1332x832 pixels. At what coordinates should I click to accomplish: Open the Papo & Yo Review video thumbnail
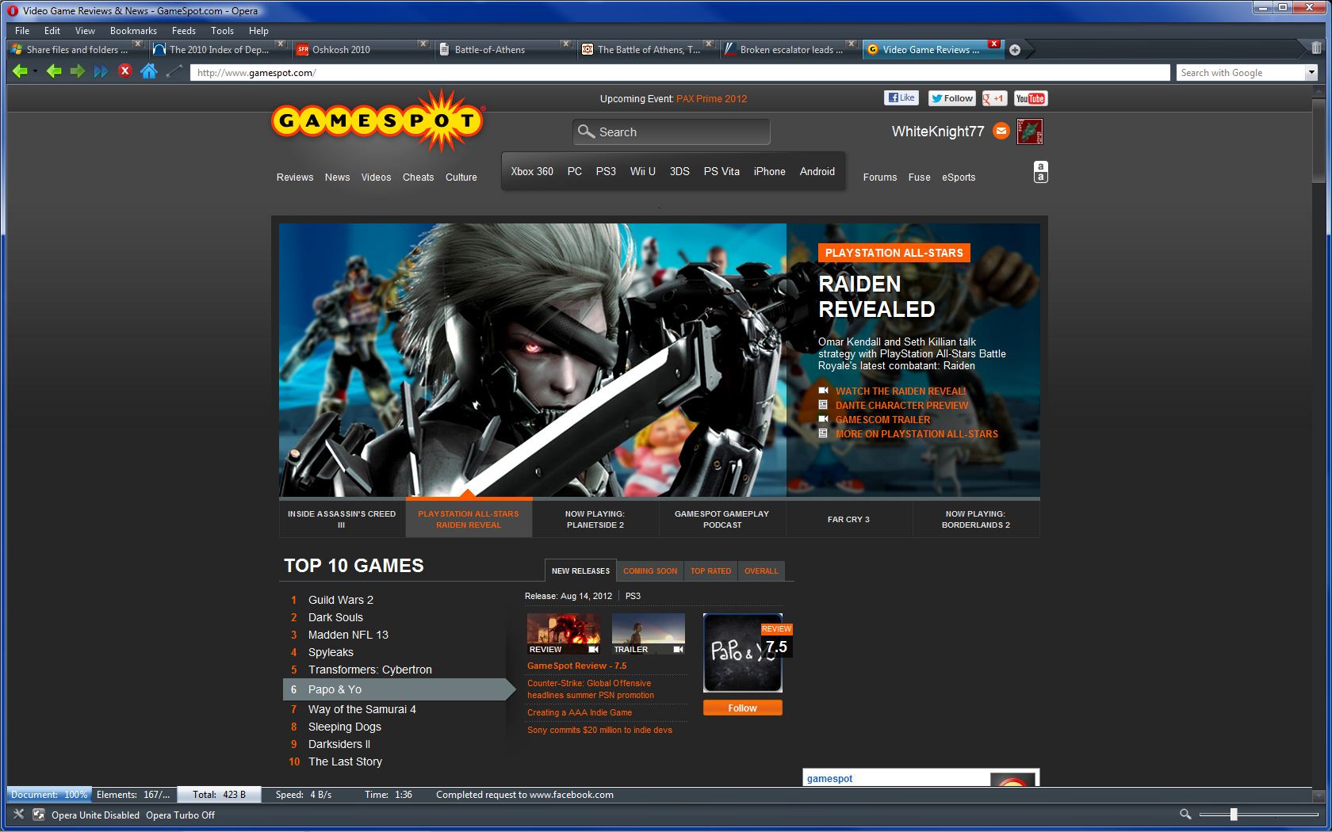[564, 633]
